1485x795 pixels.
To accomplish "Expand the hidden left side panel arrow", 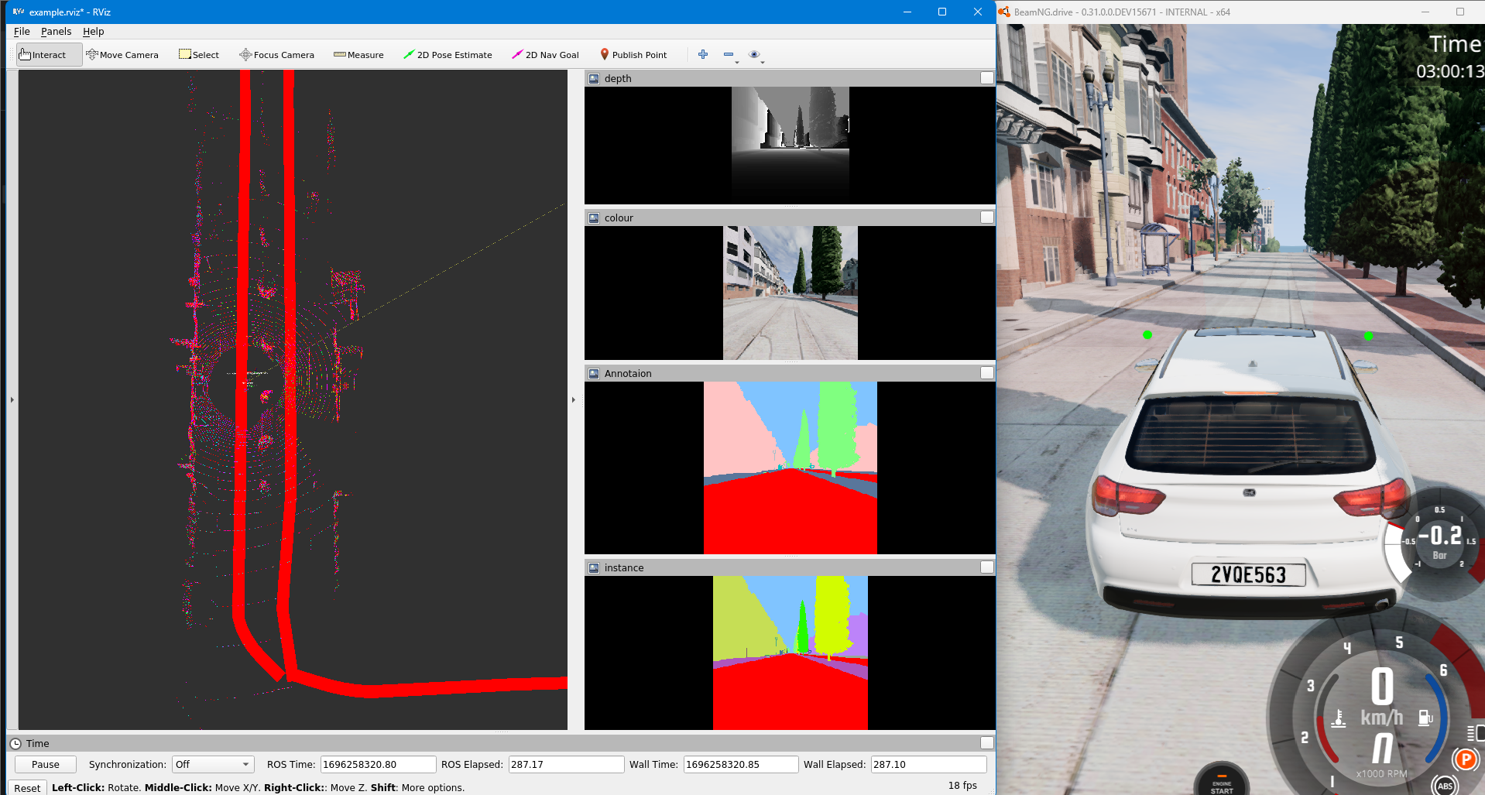I will pyautogui.click(x=12, y=400).
